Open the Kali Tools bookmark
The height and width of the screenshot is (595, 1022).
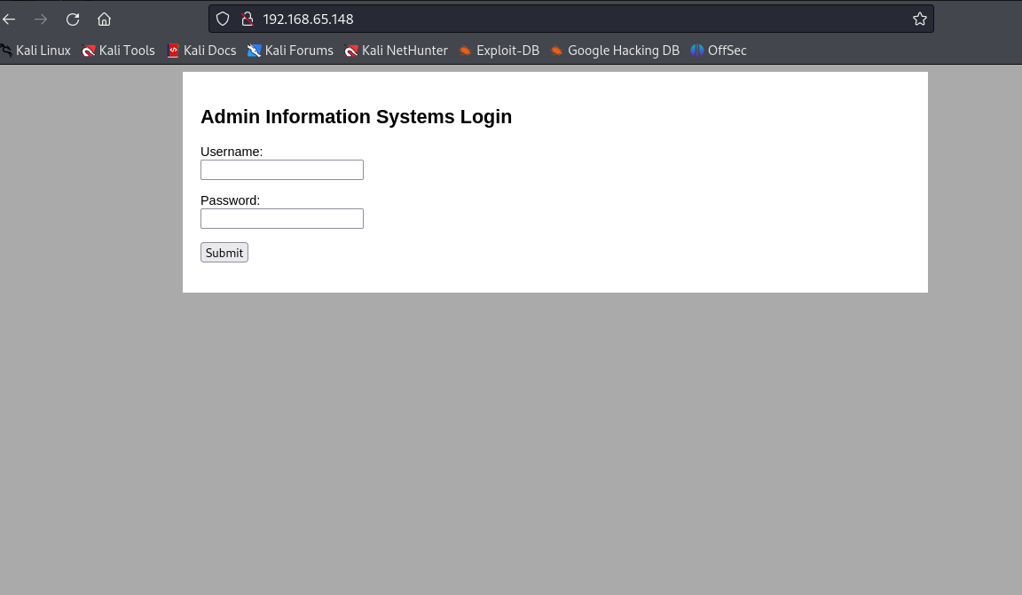click(x=119, y=51)
